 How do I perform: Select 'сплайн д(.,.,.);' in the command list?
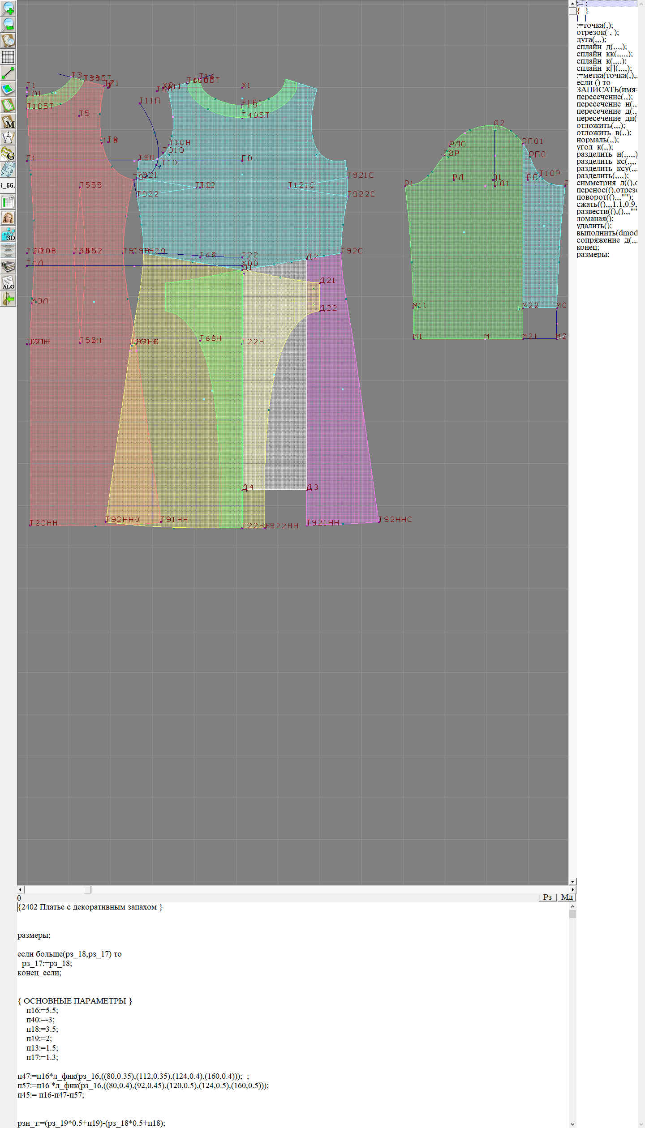pos(602,47)
